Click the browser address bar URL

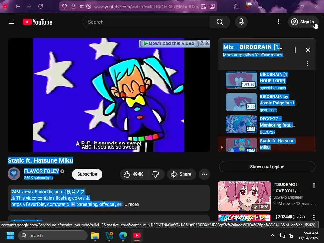(x=146, y=7)
